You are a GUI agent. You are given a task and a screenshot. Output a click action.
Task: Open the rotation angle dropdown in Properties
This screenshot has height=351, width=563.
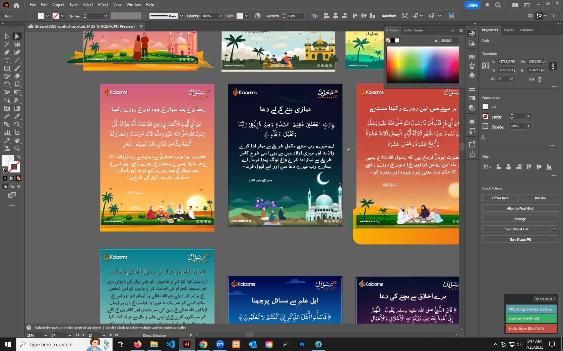tap(511, 79)
